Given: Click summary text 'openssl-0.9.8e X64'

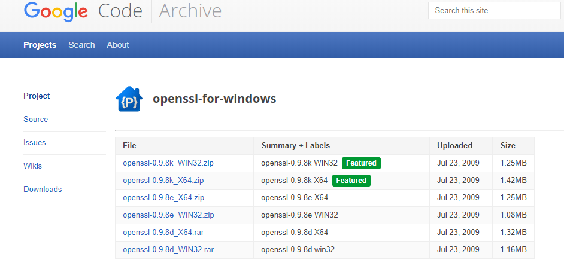Looking at the screenshot, I should click(x=295, y=198).
